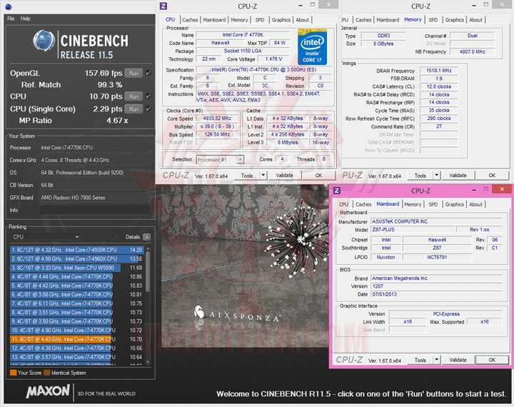The image size is (514, 407).
Task: Open Tools dropdown arrow in Memory window
Action: point(436,176)
